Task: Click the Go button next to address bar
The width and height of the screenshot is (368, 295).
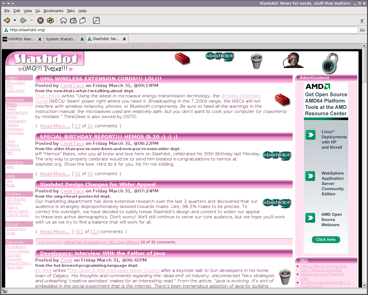Action: 362,30
